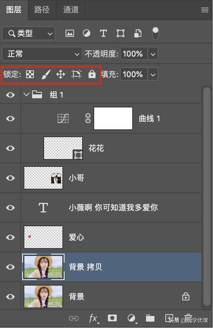Click the folder icon of 组 1
Screen dimensions: 213x328
tap(37, 95)
